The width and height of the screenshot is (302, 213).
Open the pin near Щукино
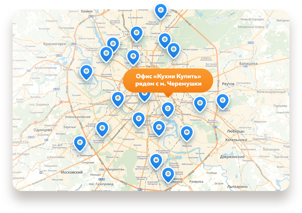click(x=106, y=54)
